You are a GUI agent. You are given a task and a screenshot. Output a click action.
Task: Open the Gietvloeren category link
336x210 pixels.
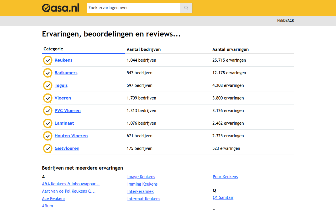(67, 148)
